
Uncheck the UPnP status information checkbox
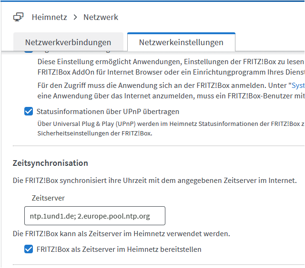click(x=29, y=112)
